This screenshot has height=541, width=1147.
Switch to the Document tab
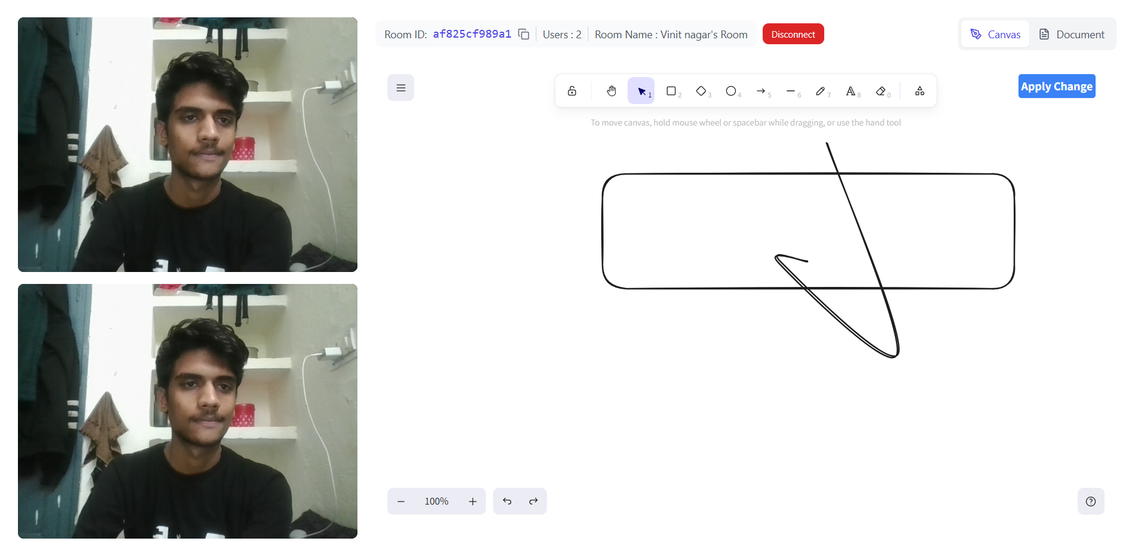1072,34
